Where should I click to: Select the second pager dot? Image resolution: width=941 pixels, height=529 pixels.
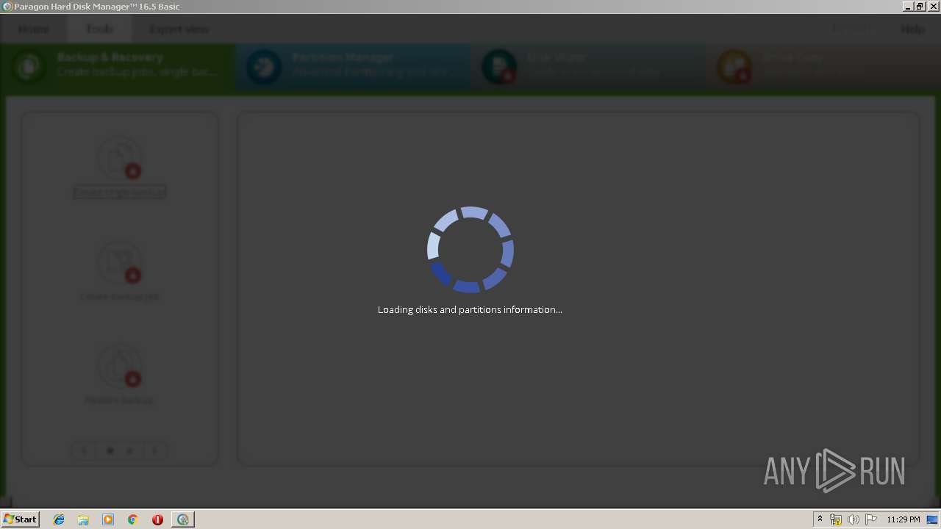coord(129,451)
